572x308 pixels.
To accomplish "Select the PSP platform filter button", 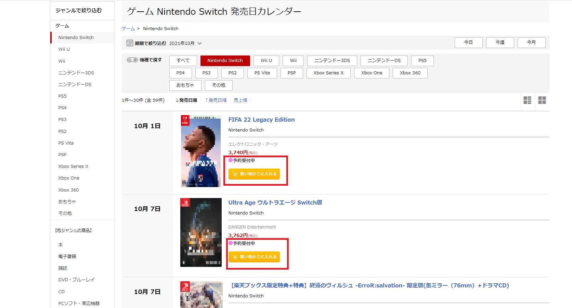I will point(292,73).
